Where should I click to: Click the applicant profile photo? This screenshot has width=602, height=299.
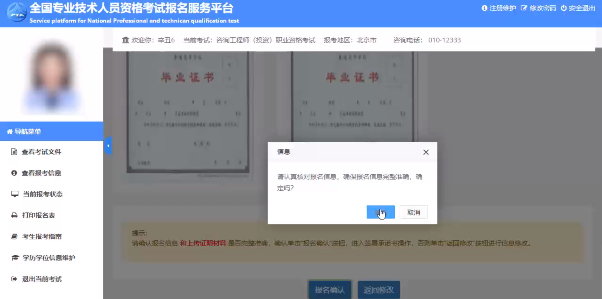tap(52, 77)
